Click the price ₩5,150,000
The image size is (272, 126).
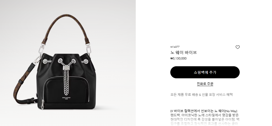[178, 58]
